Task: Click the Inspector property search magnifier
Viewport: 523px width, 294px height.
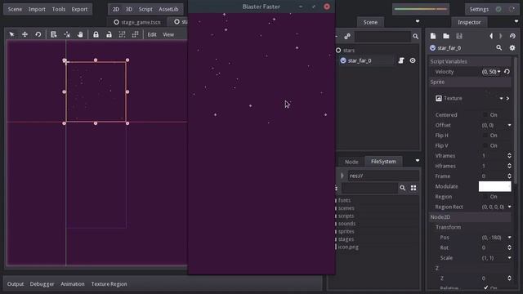Action: [499, 48]
